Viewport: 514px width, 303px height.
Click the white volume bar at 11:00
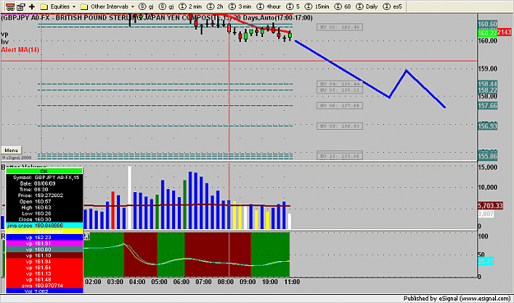point(289,221)
